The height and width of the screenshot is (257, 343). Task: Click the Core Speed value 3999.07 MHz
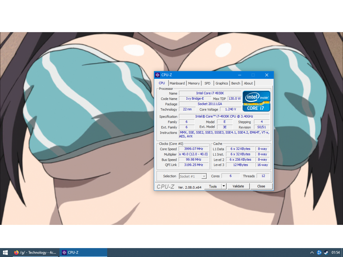point(194,149)
